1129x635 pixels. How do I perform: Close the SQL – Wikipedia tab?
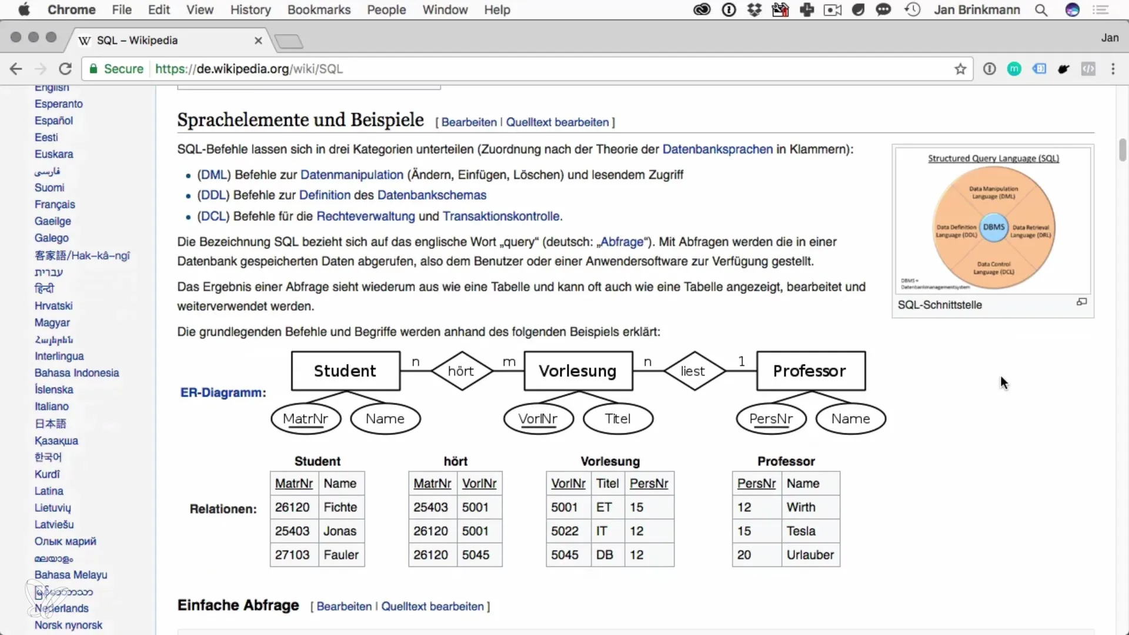258,41
